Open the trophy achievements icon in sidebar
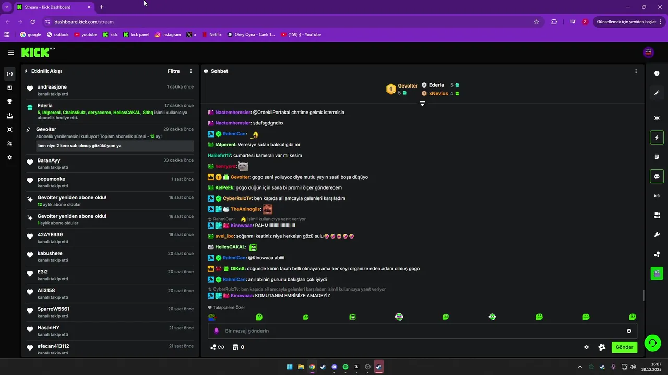This screenshot has width=668, height=375. click(x=9, y=102)
